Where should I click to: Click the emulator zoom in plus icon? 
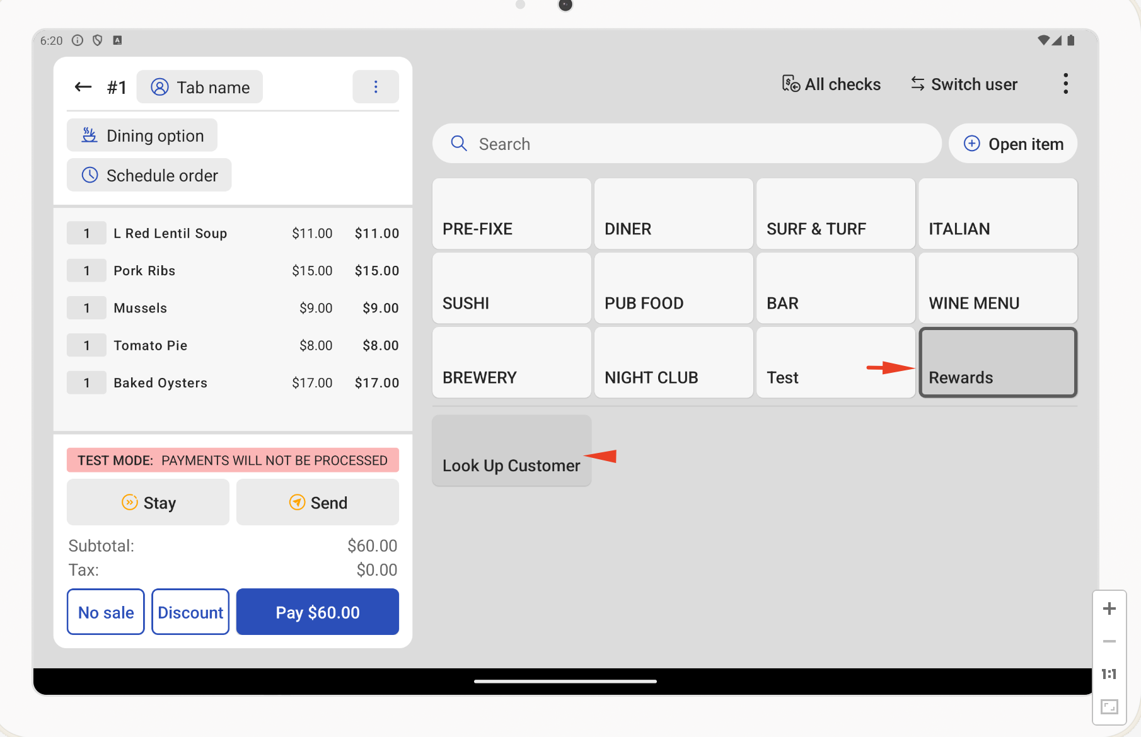click(x=1109, y=608)
